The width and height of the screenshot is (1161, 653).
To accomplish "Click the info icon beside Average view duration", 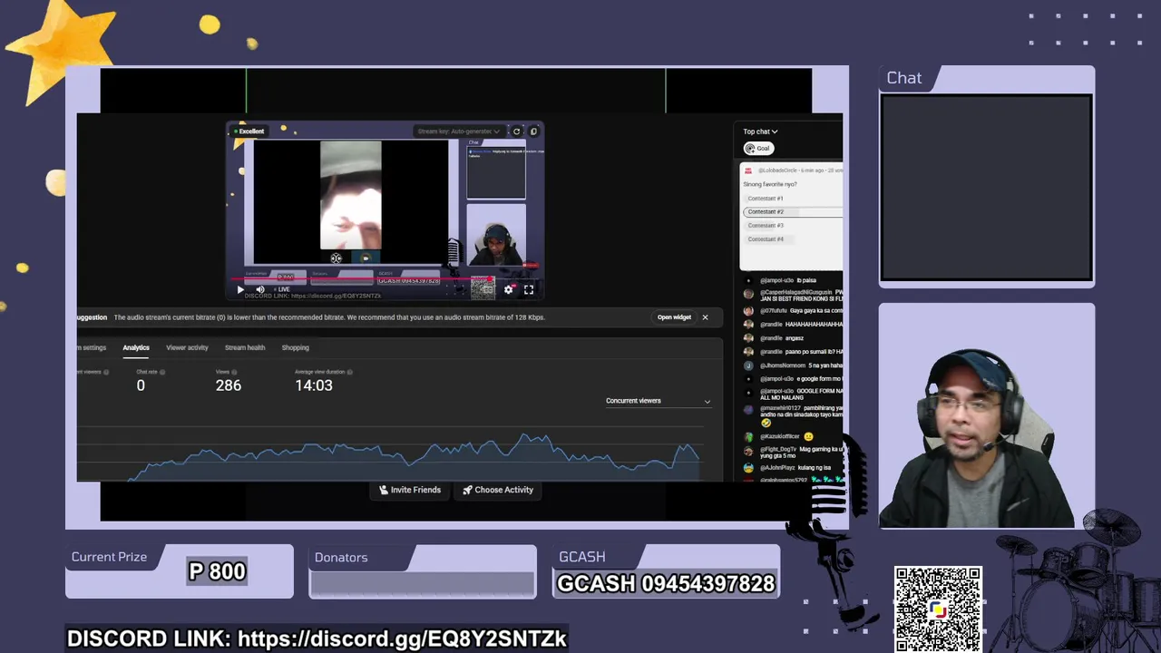I will (350, 372).
